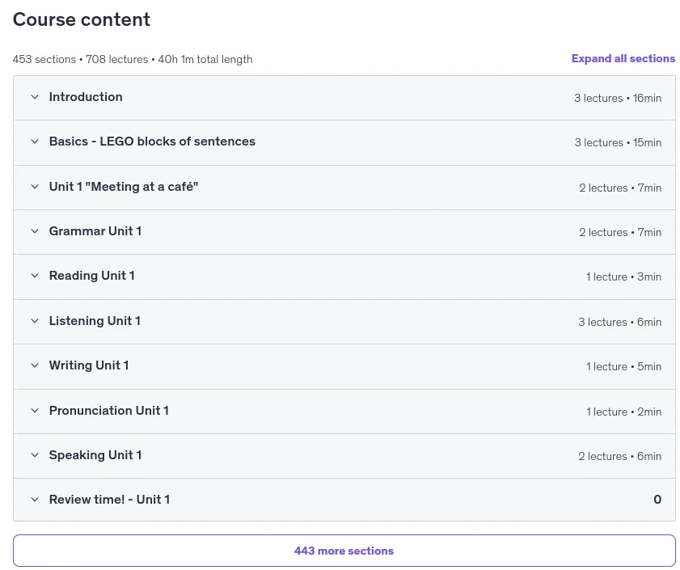Expand Unit 1 "Meeting at a café" chevron
This screenshot has height=570, width=680.
coord(35,187)
